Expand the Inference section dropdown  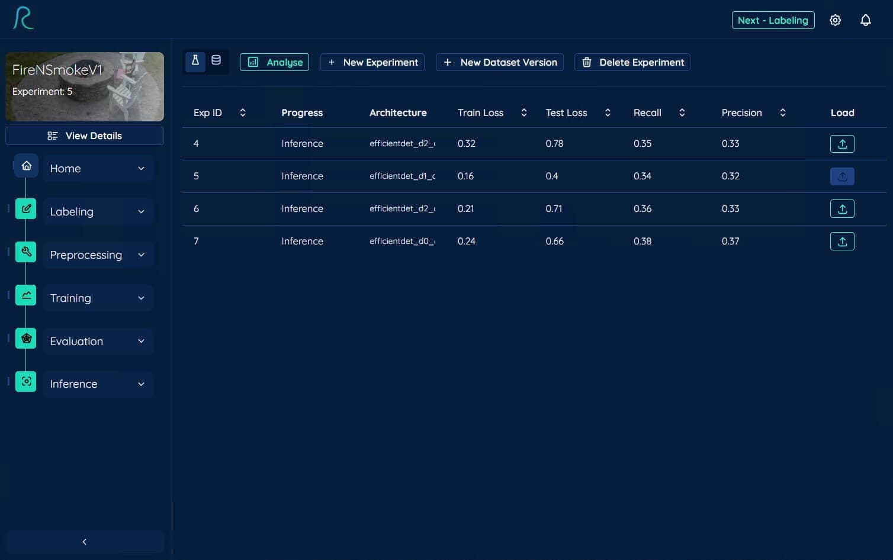click(x=141, y=384)
